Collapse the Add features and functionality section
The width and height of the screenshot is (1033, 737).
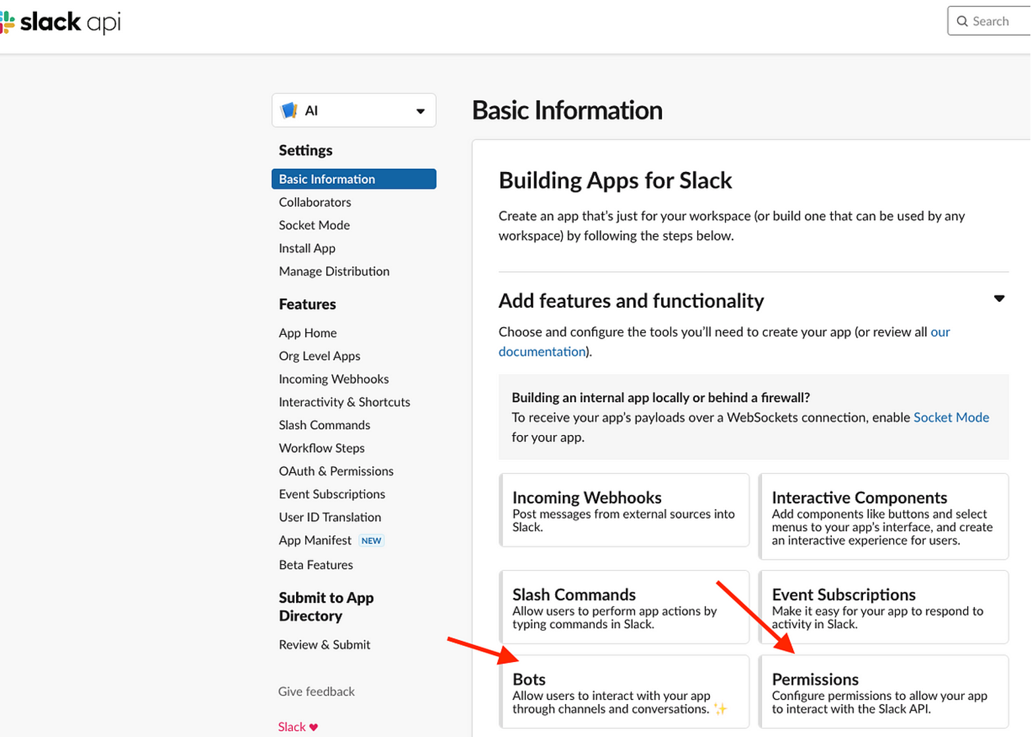(x=999, y=297)
